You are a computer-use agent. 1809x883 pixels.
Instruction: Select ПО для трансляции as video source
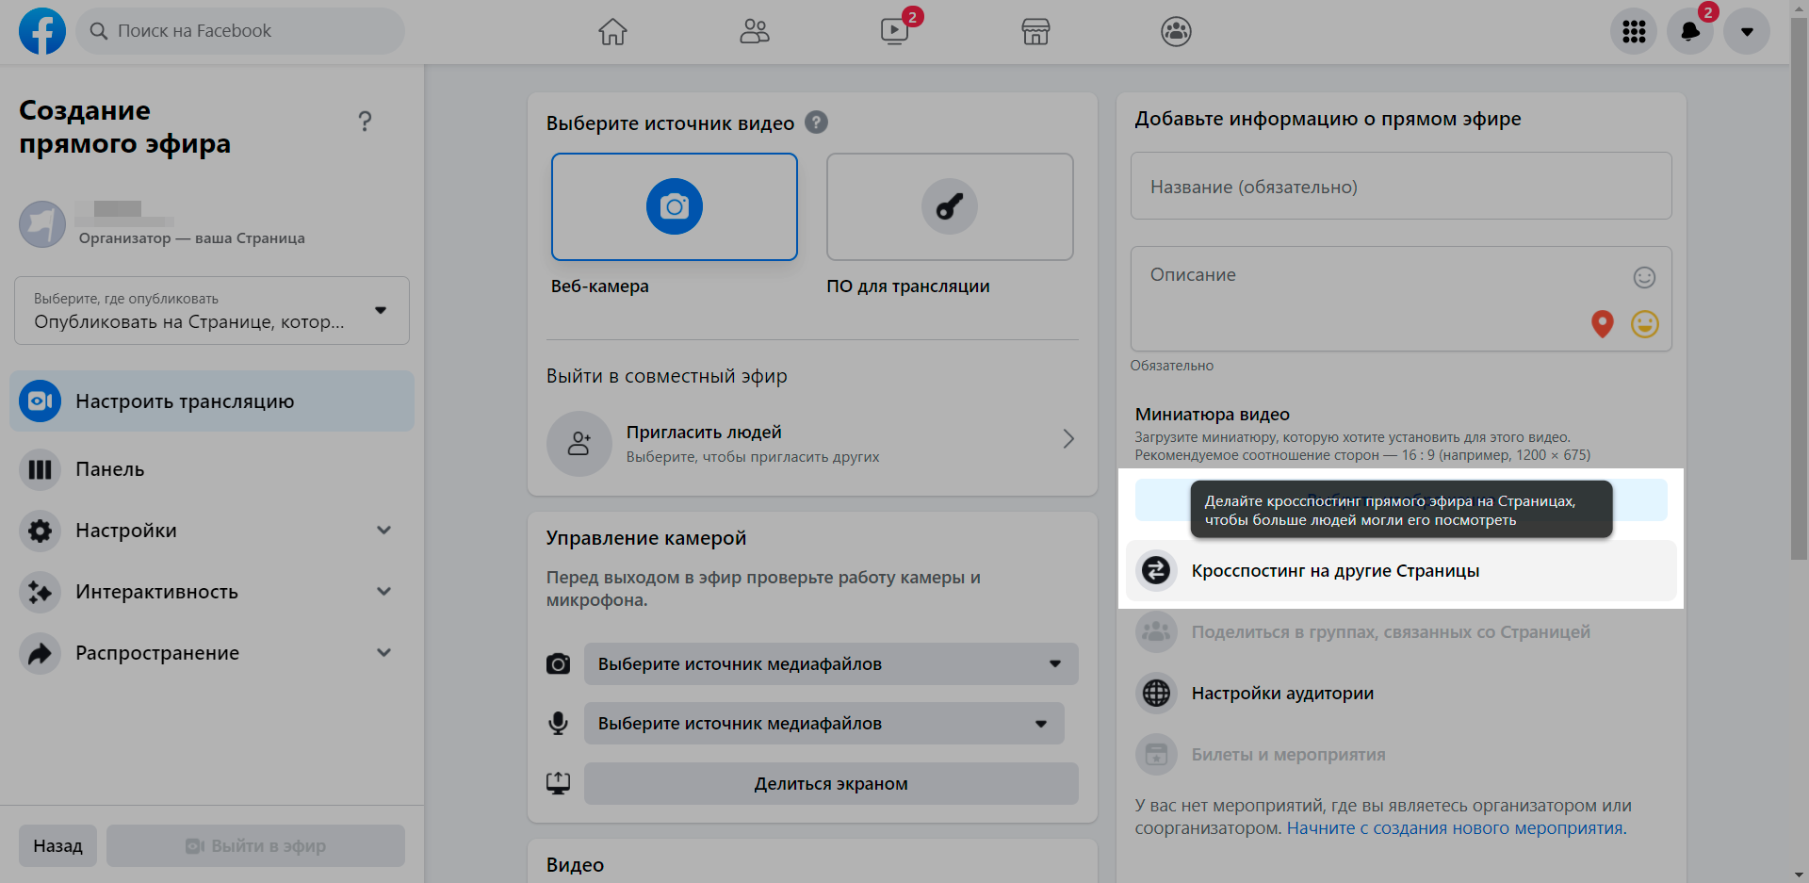coord(950,207)
